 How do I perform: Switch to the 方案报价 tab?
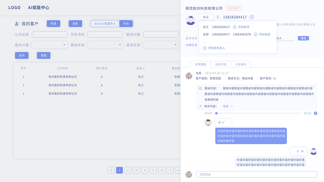tap(241, 64)
